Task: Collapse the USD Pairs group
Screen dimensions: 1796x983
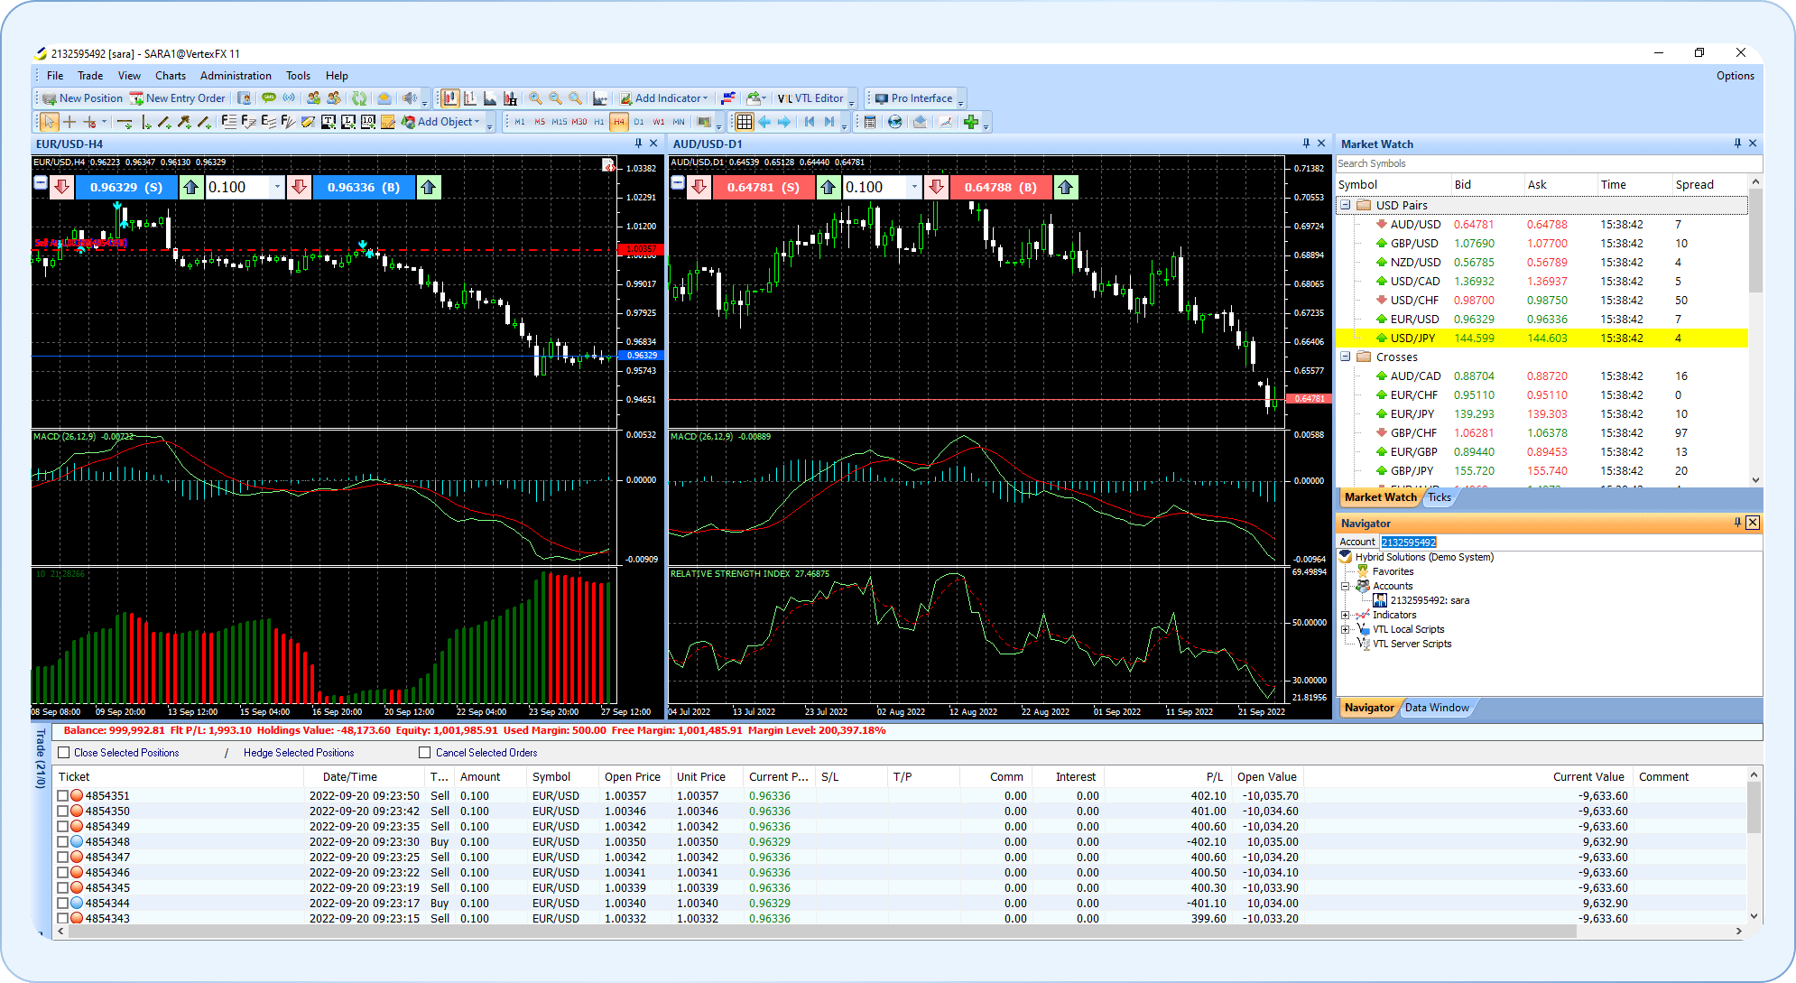Action: coord(1345,205)
